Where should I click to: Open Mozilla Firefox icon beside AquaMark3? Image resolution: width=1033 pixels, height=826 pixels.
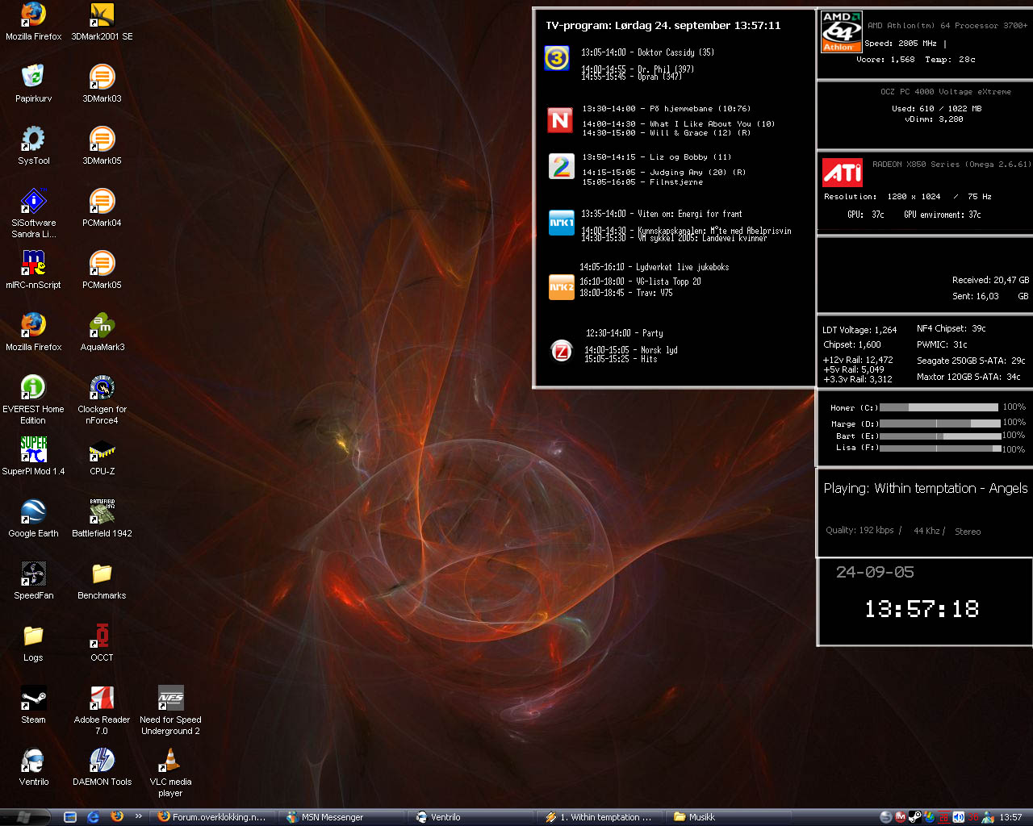33,332
